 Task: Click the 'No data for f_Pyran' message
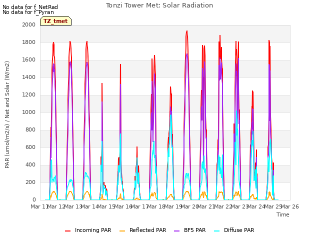coord(28,12)
